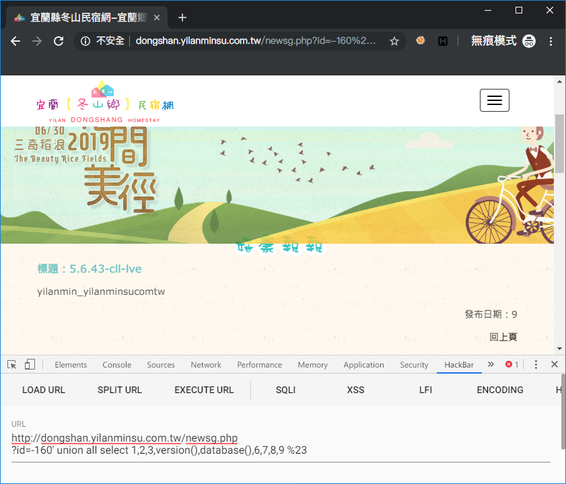This screenshot has height=484, width=566.
Task: Open the XSS dropdown in HackBar
Action: (355, 390)
